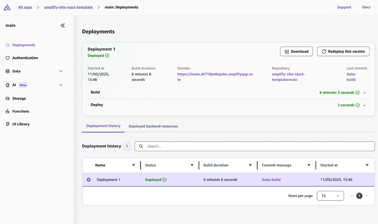The height and width of the screenshot is (224, 378).
Task: Open the Rows per page dropdown
Action: click(330, 196)
